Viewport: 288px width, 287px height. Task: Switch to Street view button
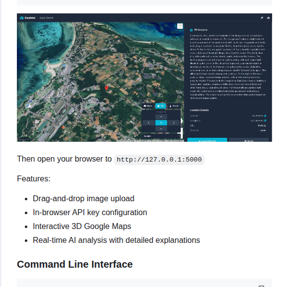(174, 106)
